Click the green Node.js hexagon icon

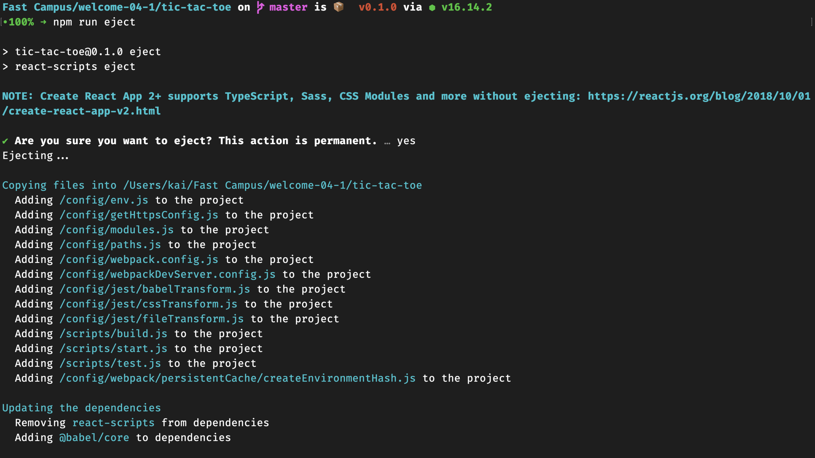(x=432, y=8)
